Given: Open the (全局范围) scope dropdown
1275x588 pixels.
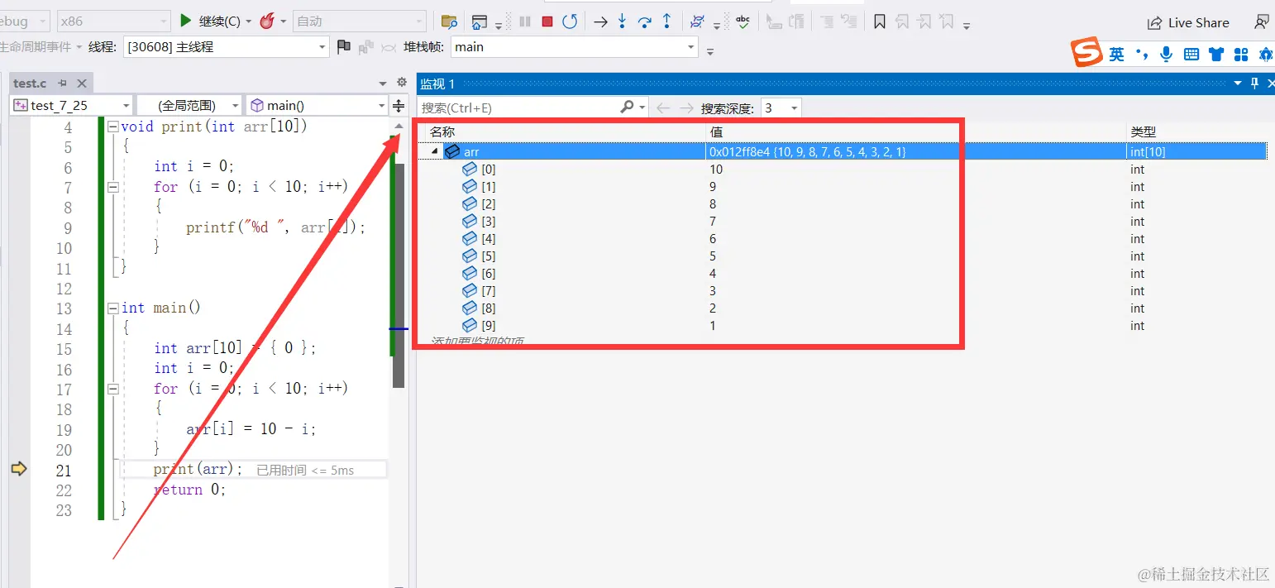Looking at the screenshot, I should [x=189, y=106].
